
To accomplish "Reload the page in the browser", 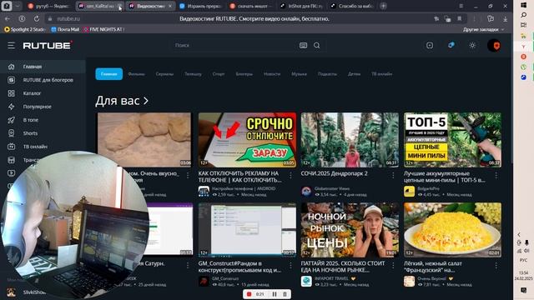I will 37,18.
